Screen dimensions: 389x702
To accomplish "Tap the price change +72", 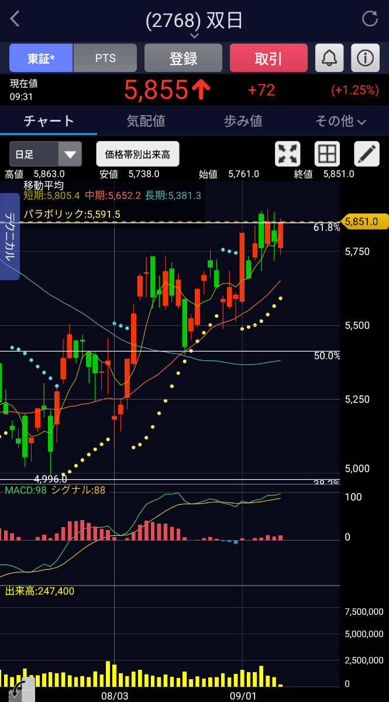I will point(261,90).
